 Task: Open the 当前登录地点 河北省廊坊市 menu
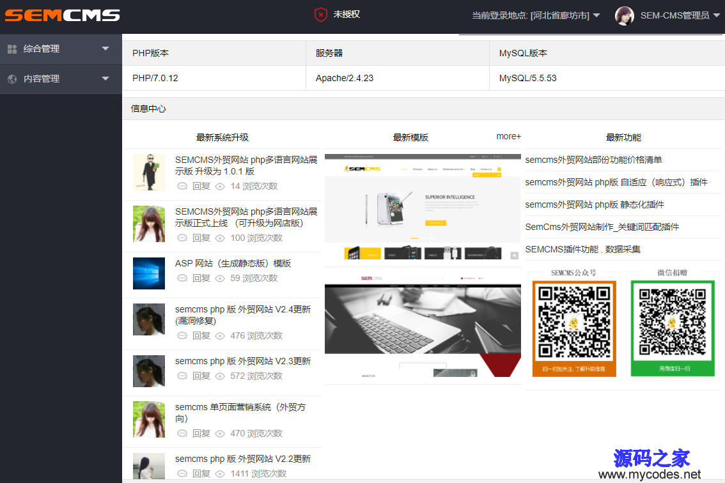535,15
